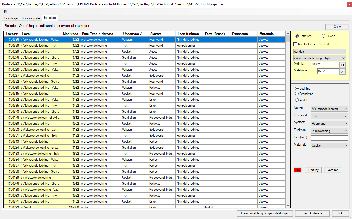The height and width of the screenshot is (219, 352).
Task: Select row pv Afskærende ledn - Gravit...
Action: [x=144, y=118]
